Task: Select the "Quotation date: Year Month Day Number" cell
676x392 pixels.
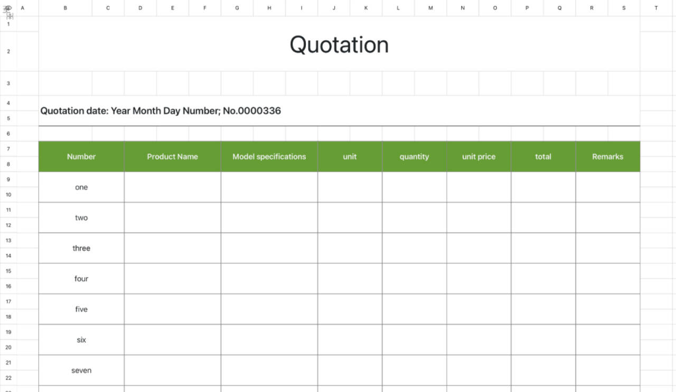Action: coord(339,111)
